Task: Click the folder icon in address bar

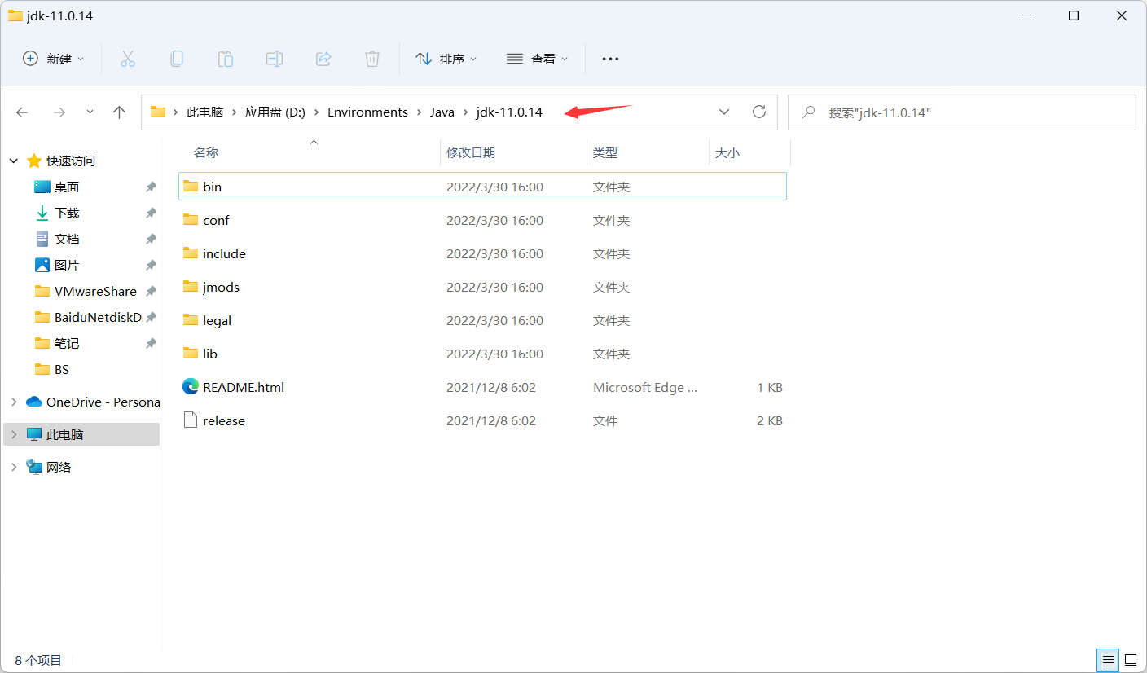Action: (158, 112)
